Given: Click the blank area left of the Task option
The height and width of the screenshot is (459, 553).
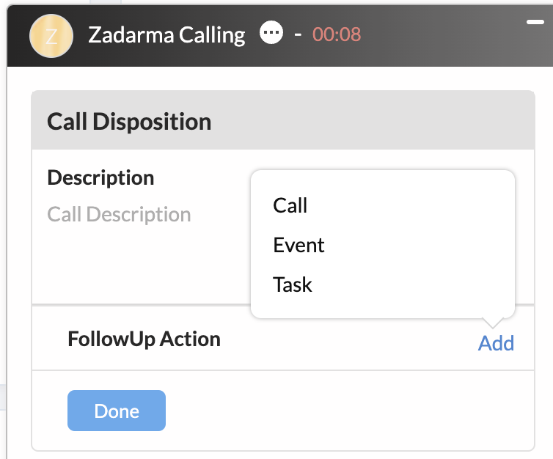Looking at the screenshot, I should 261,284.
